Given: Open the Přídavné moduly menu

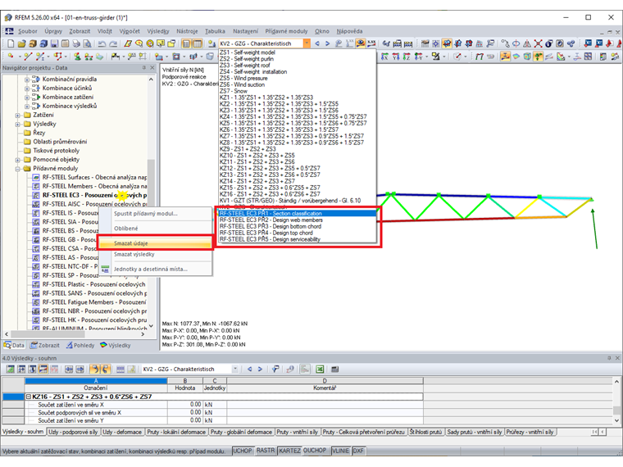Looking at the screenshot, I should [x=286, y=31].
